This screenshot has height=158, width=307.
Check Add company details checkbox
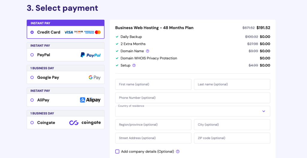117,151
